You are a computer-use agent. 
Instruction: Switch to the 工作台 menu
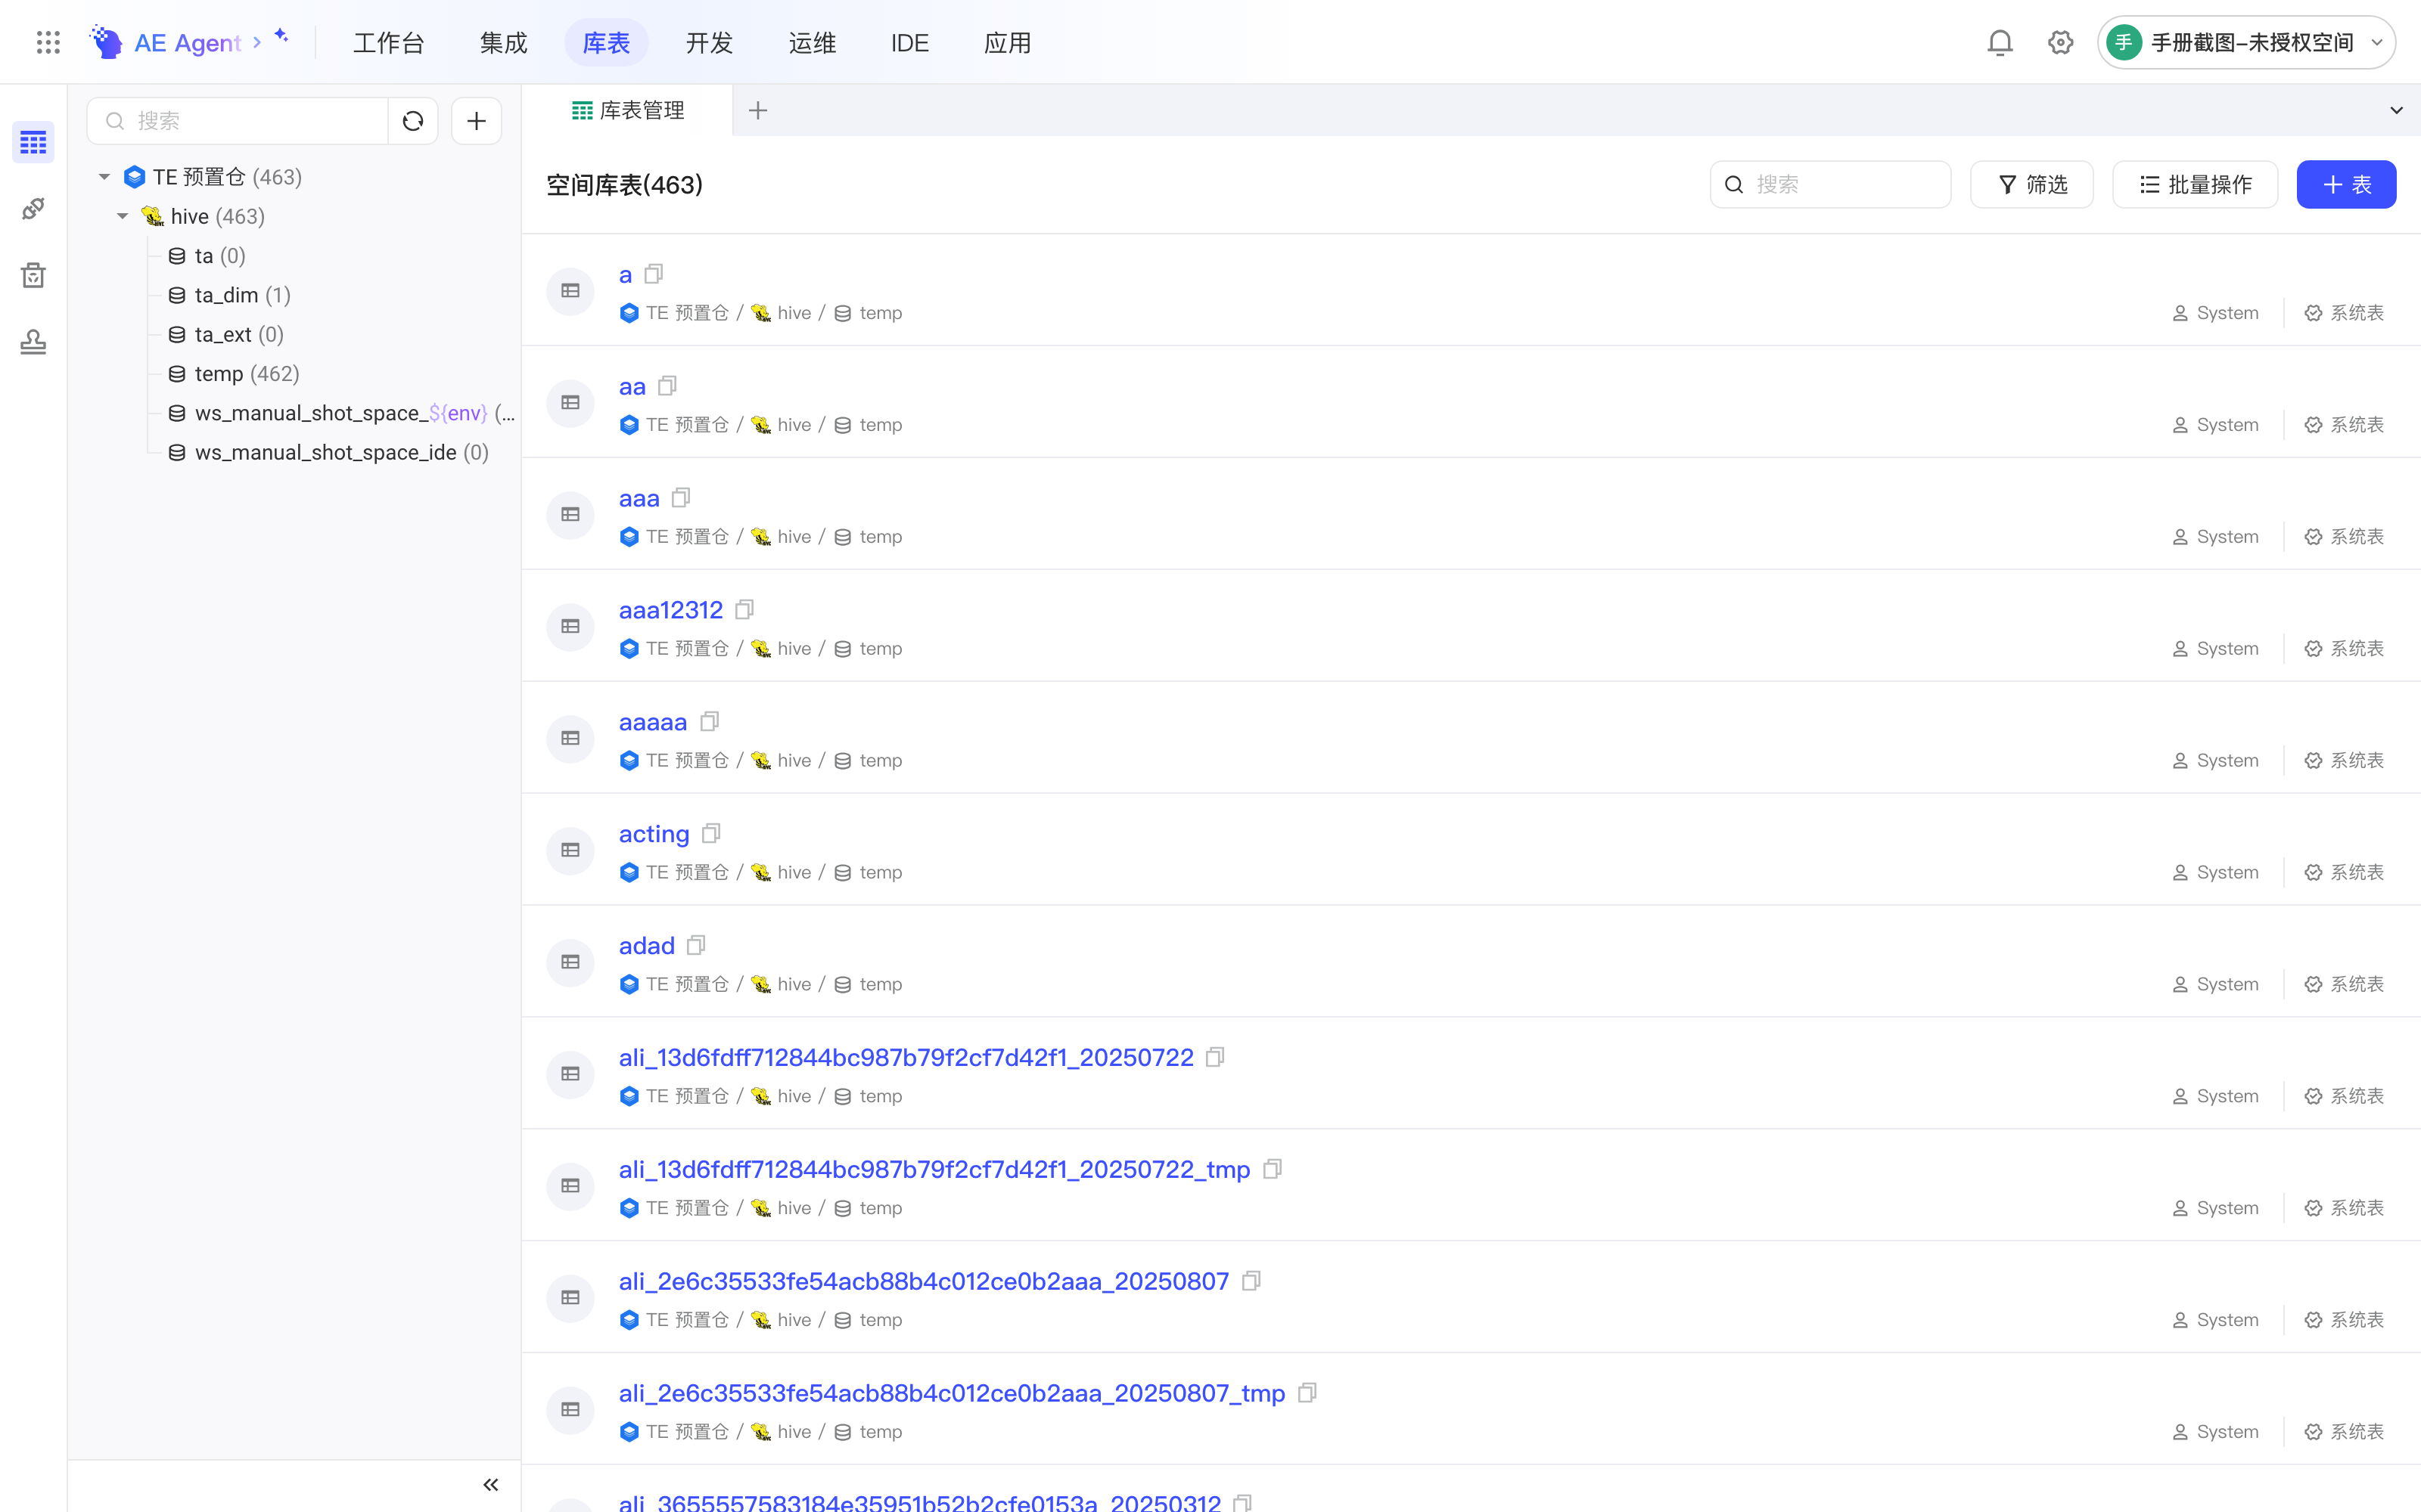pyautogui.click(x=389, y=43)
